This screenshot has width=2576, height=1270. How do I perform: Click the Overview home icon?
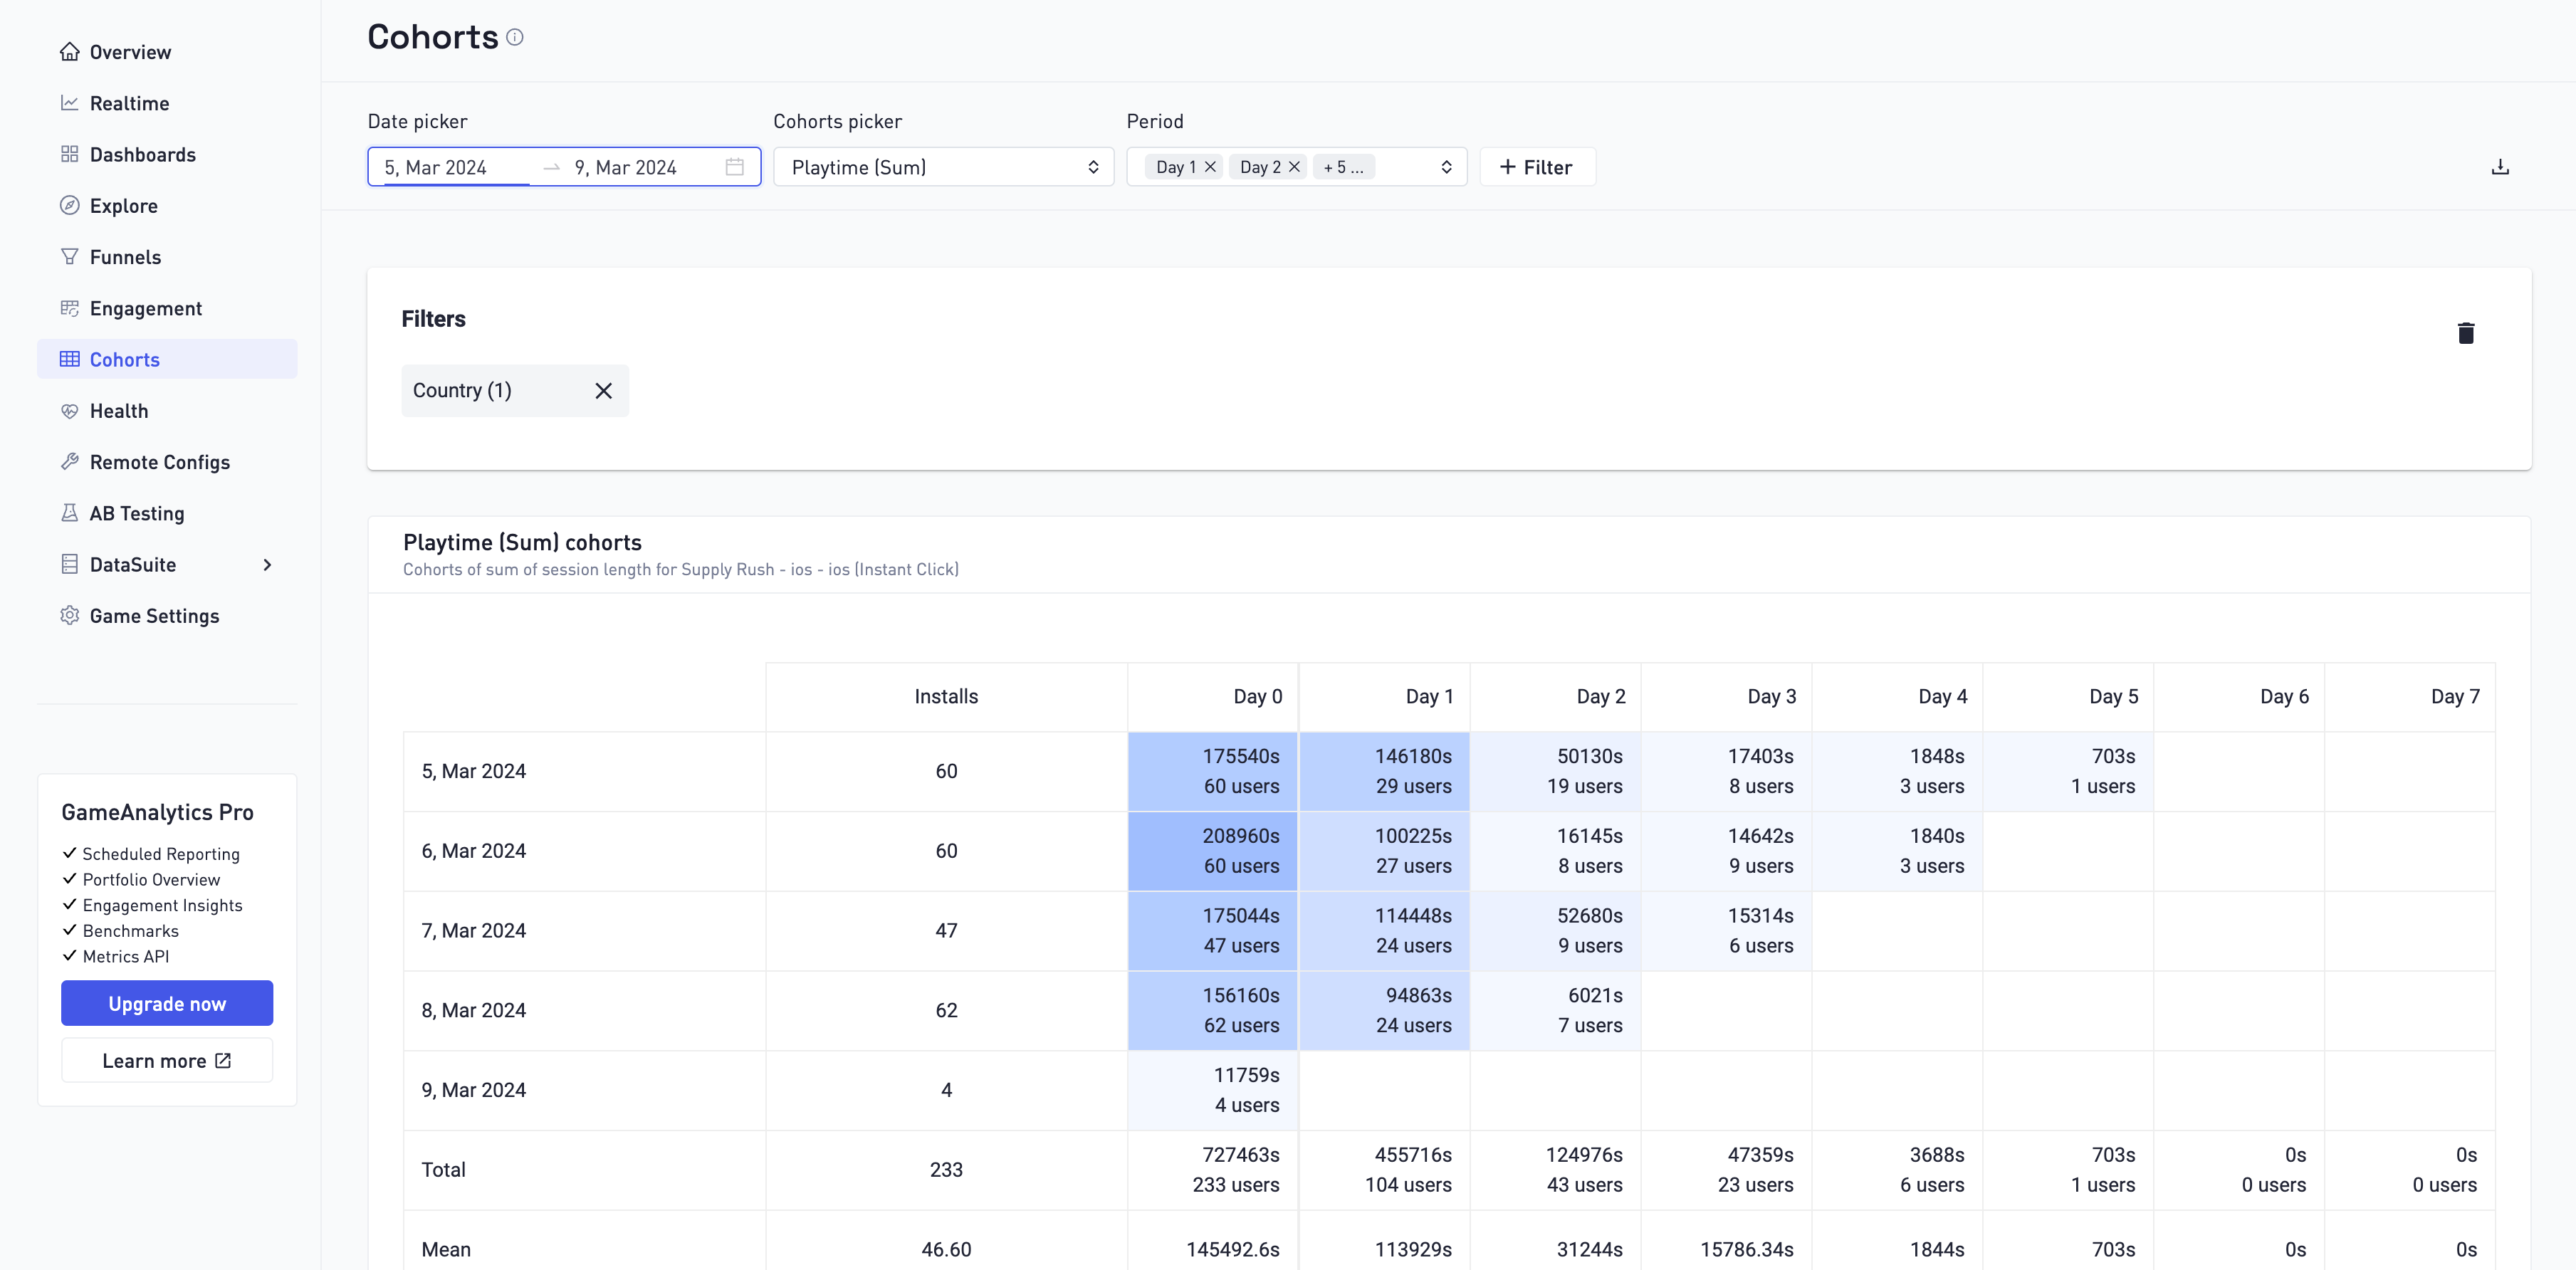tap(69, 52)
